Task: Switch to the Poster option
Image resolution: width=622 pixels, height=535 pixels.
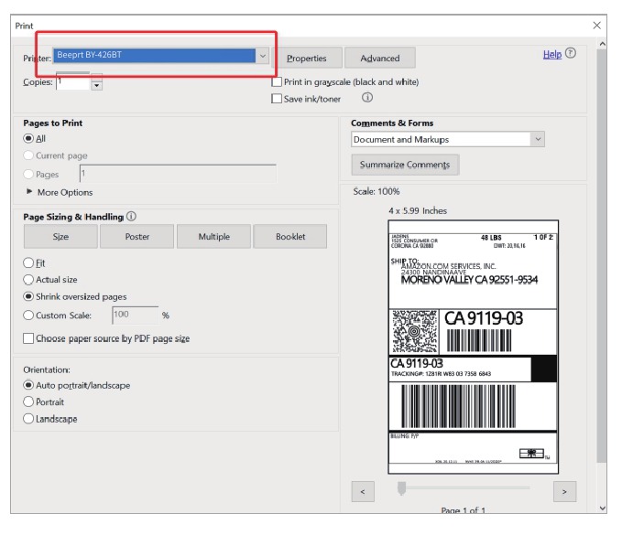Action: pos(137,237)
